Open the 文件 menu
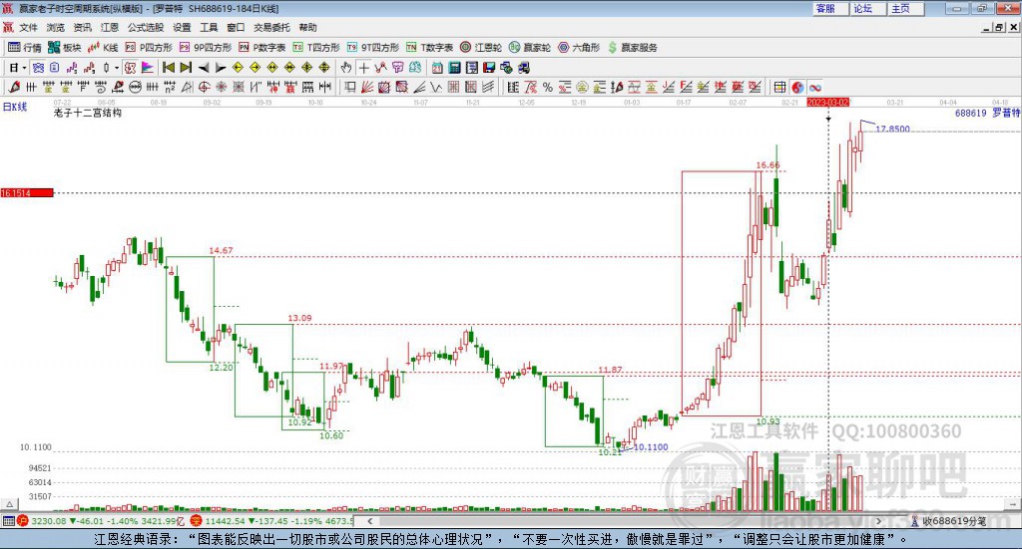Image resolution: width=1022 pixels, height=549 pixels. (x=28, y=27)
